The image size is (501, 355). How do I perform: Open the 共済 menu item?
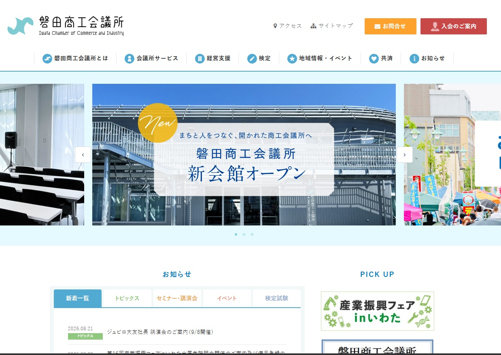[381, 59]
